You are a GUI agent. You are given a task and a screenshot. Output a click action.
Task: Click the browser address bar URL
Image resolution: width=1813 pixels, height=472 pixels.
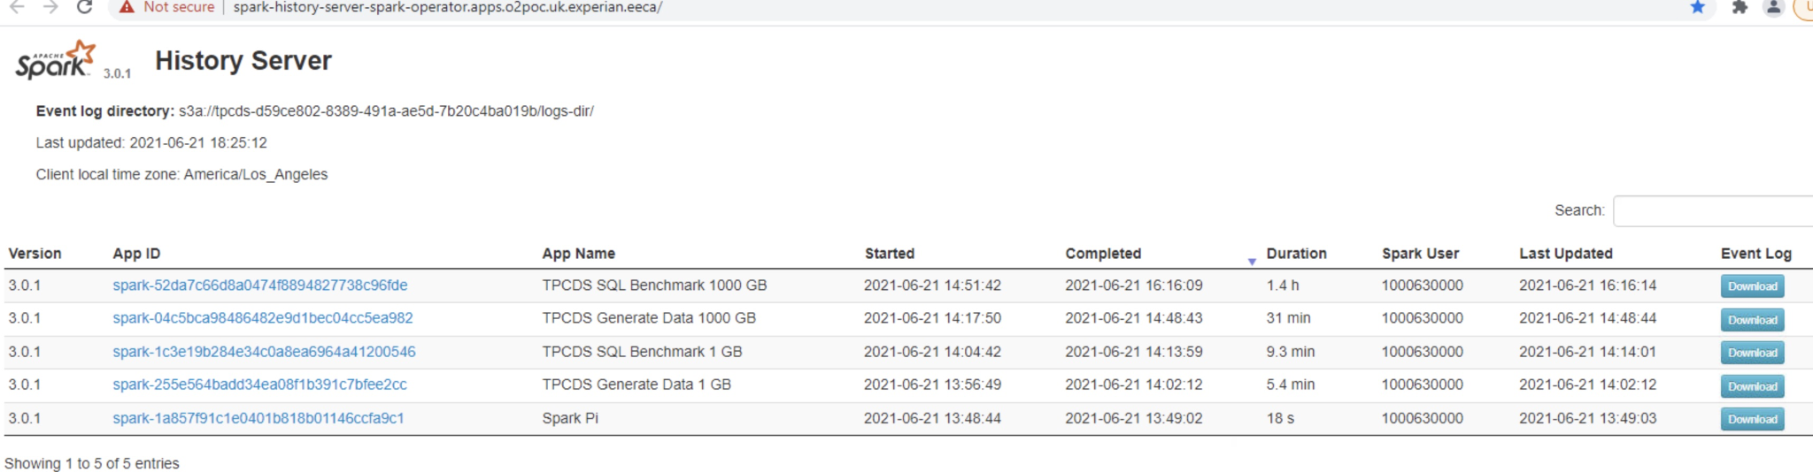click(447, 7)
